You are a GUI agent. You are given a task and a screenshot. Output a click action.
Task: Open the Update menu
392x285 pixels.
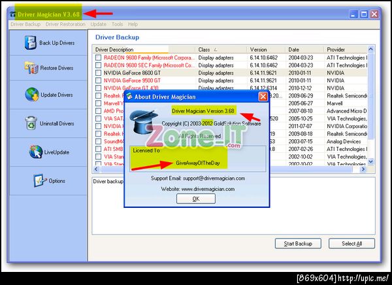(99, 24)
